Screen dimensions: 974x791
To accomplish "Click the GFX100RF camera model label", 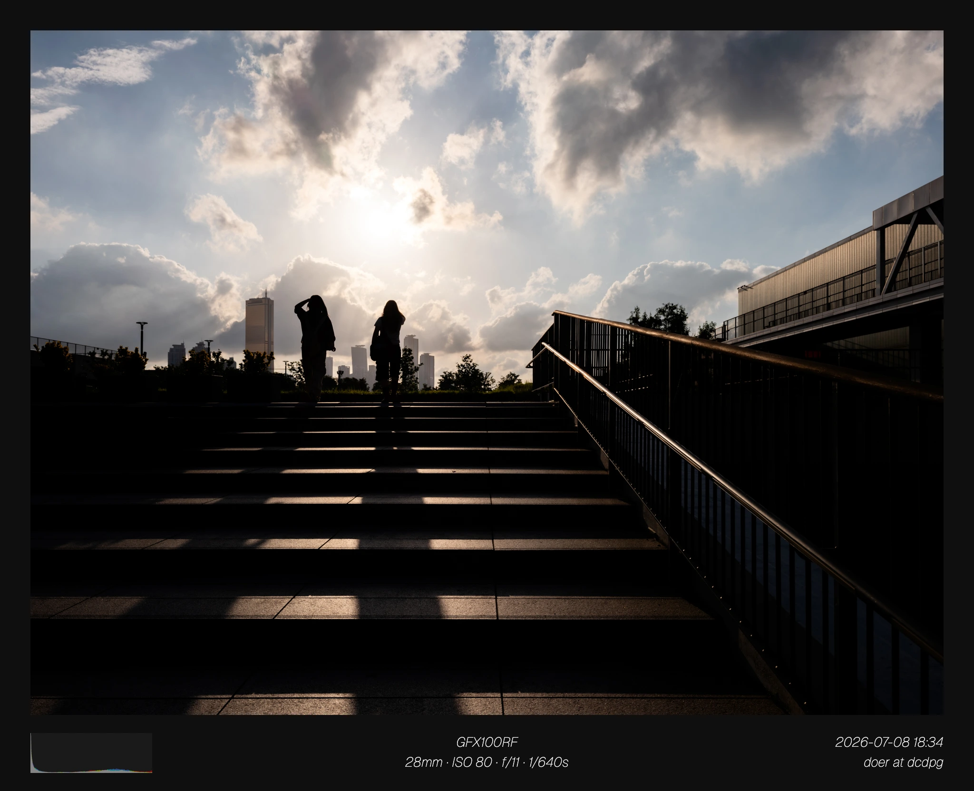I will tap(487, 742).
